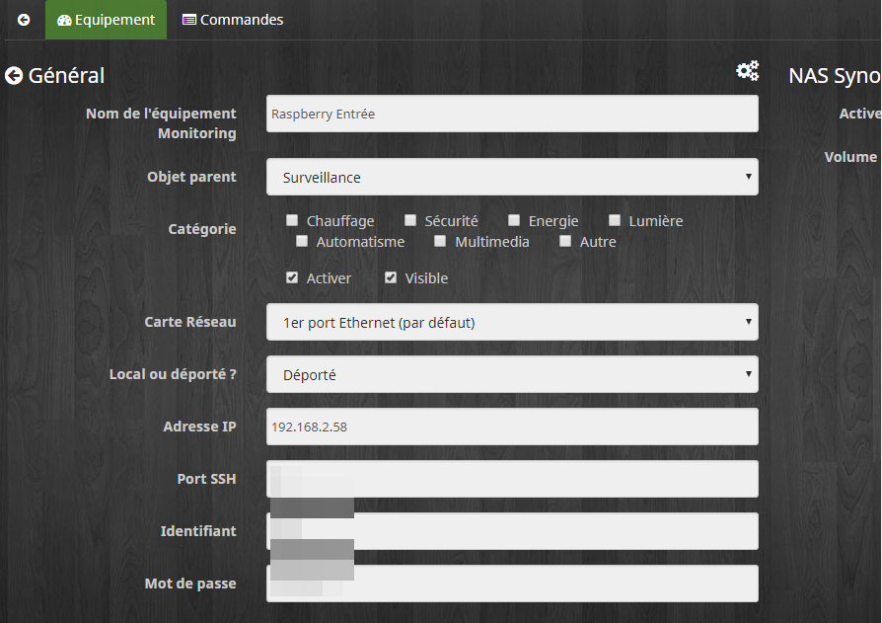The width and height of the screenshot is (882, 623).
Task: Check the Multimedia category box
Action: pyautogui.click(x=440, y=242)
